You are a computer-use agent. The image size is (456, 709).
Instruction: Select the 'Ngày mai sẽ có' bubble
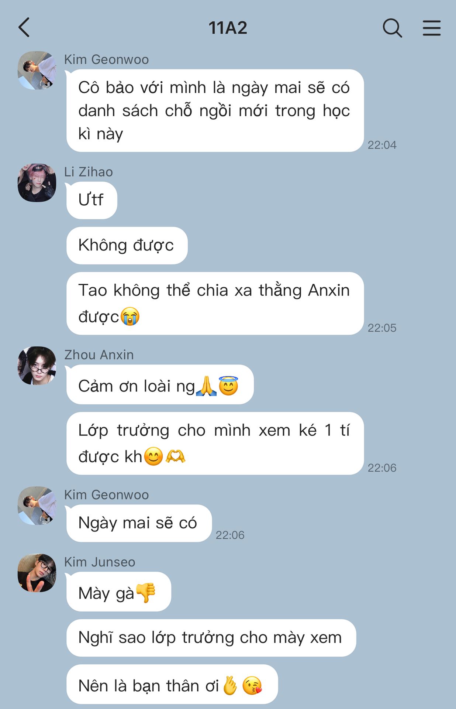click(x=139, y=523)
